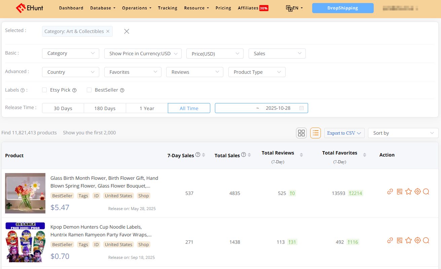Track the Kpop Demon Hunters product via the target icon
This screenshot has width=441, height=269.
(x=417, y=240)
